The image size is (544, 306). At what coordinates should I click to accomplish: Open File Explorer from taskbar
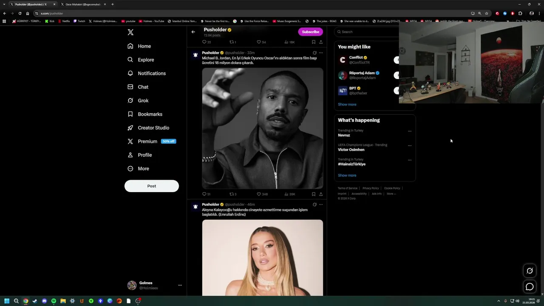click(63, 301)
